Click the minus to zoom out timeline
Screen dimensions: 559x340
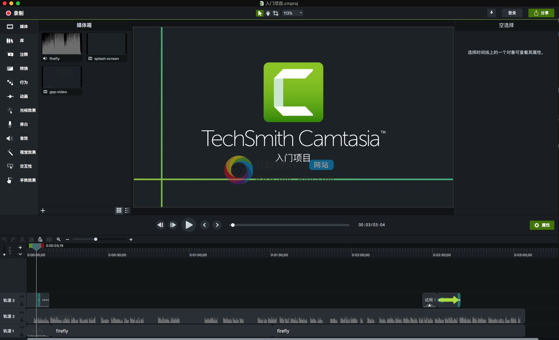pos(67,240)
